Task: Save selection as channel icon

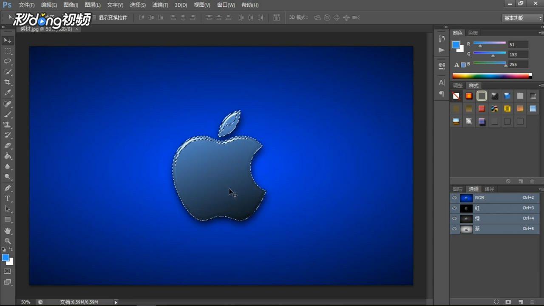Action: (x=508, y=301)
